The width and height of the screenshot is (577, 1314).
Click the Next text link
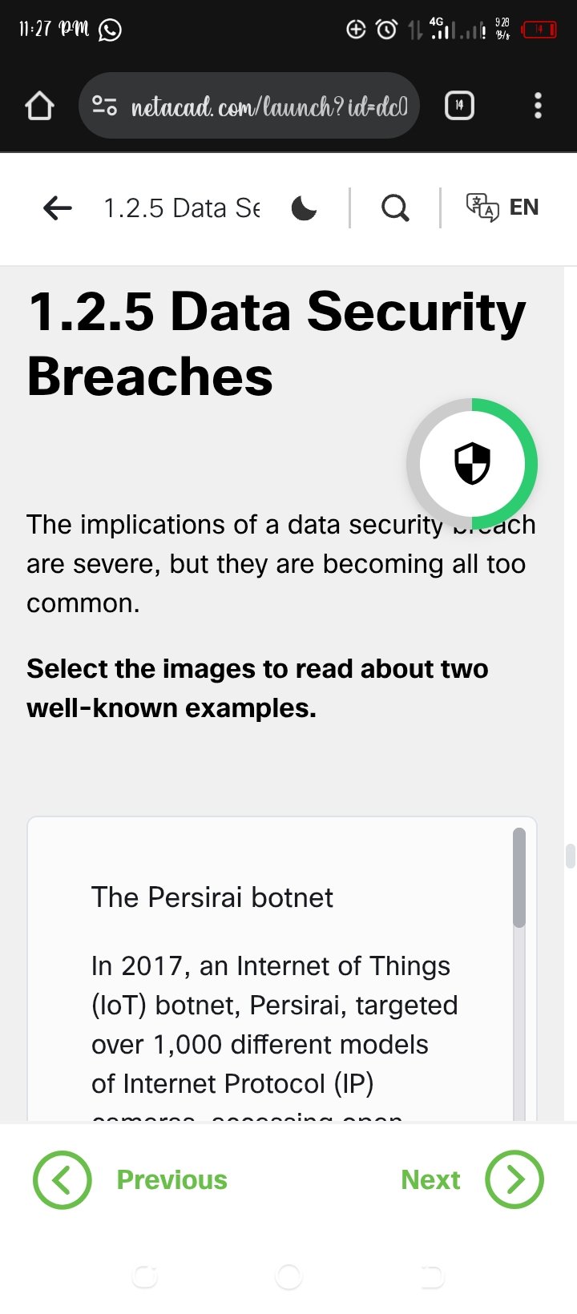pyautogui.click(x=430, y=1179)
